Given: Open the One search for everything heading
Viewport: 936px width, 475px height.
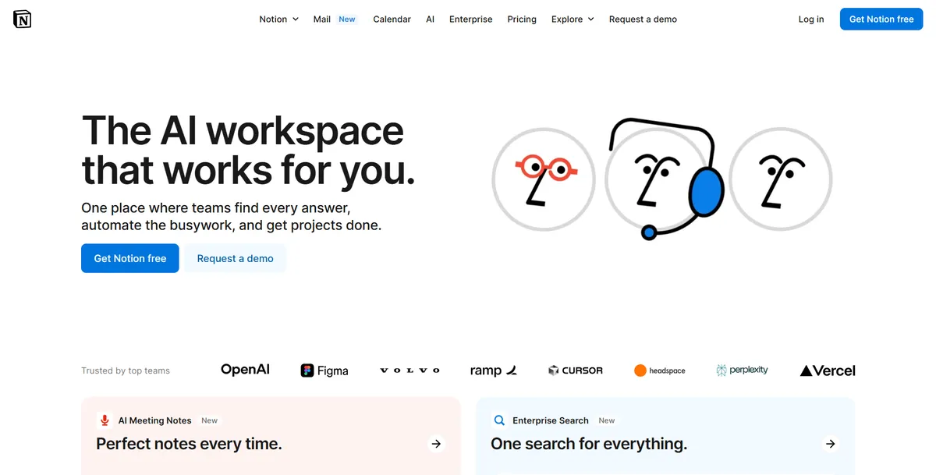Looking at the screenshot, I should click(x=589, y=444).
